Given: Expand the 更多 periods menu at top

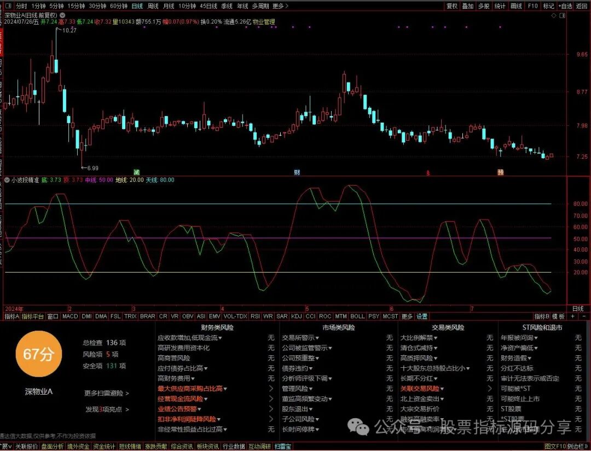Looking at the screenshot, I should tap(280, 6).
